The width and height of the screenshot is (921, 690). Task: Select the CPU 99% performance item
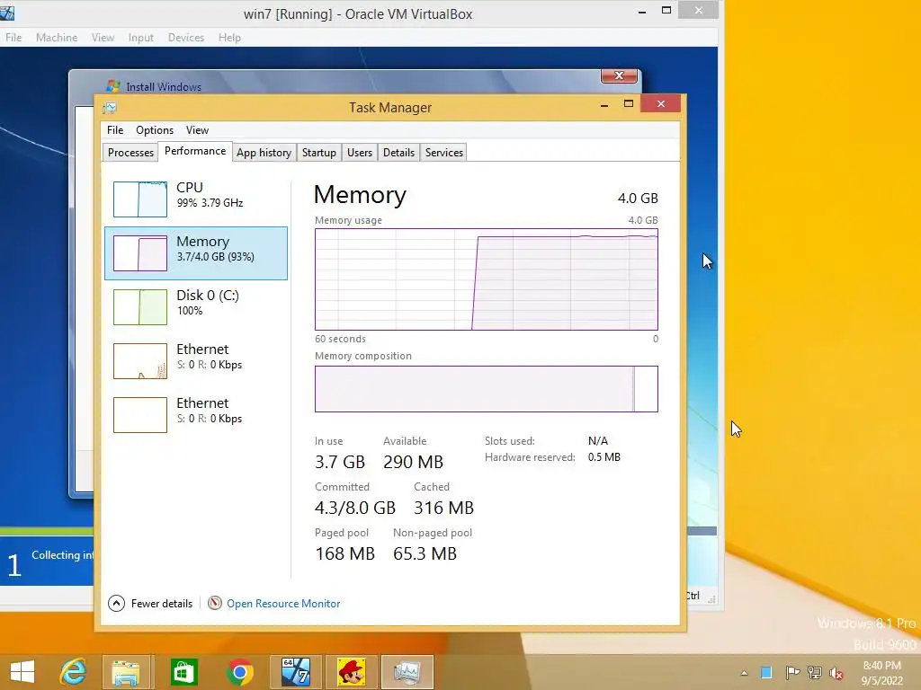coord(196,199)
